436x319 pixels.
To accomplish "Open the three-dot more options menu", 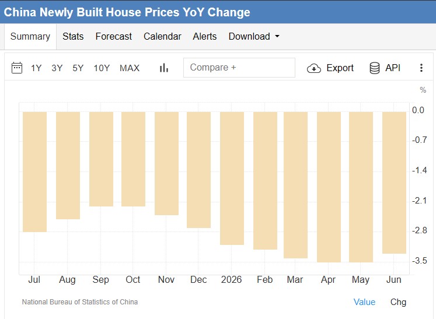I will pyautogui.click(x=421, y=68).
